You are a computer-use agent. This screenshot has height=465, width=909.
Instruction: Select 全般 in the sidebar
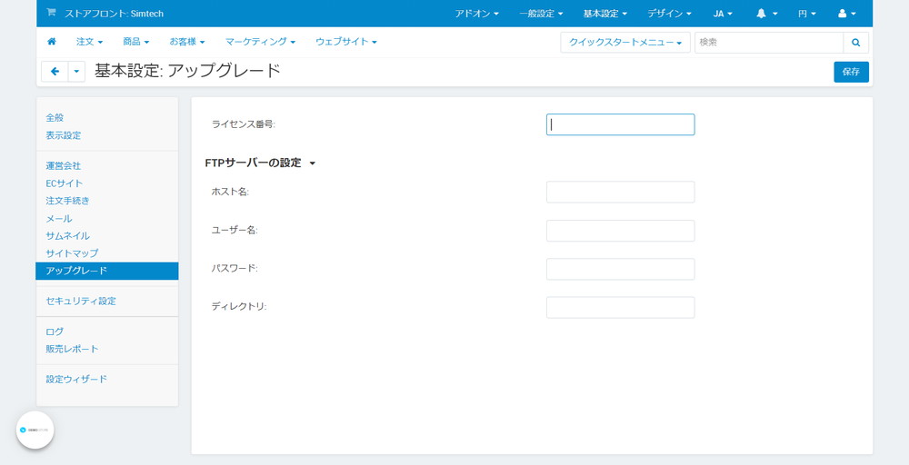pos(55,117)
